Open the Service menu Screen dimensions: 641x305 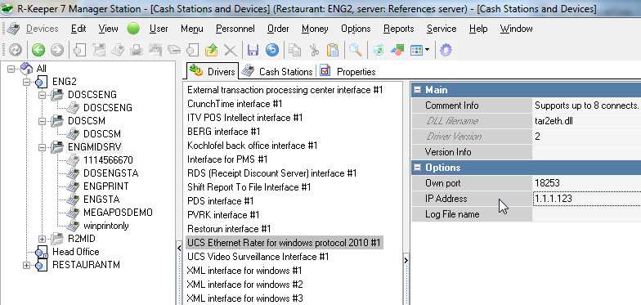[442, 29]
